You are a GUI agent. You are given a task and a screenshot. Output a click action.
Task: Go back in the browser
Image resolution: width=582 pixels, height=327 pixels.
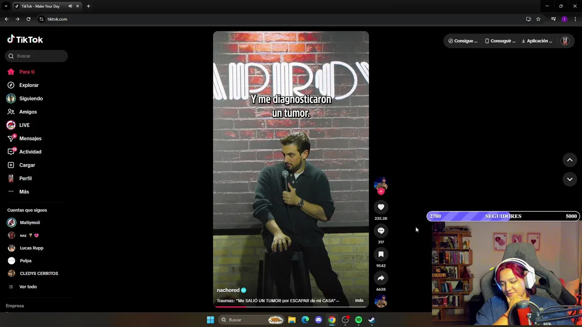tap(6, 19)
